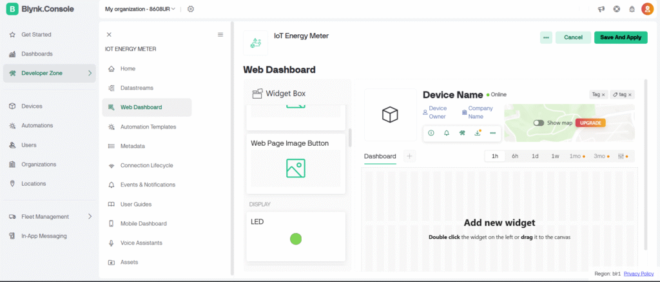Select 1w time range
This screenshot has width=660, height=282.
pos(555,156)
